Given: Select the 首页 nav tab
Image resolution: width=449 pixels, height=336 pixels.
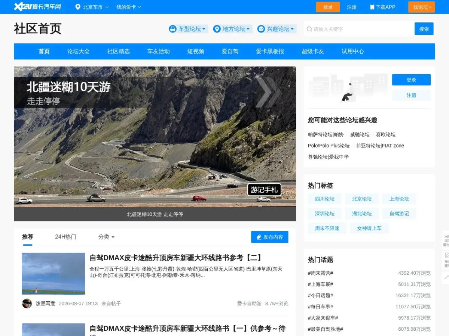Looking at the screenshot, I should 44,52.
